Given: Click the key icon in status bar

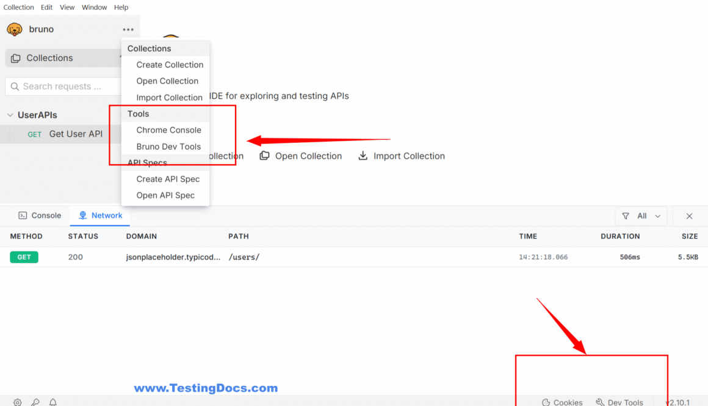Looking at the screenshot, I should (35, 402).
